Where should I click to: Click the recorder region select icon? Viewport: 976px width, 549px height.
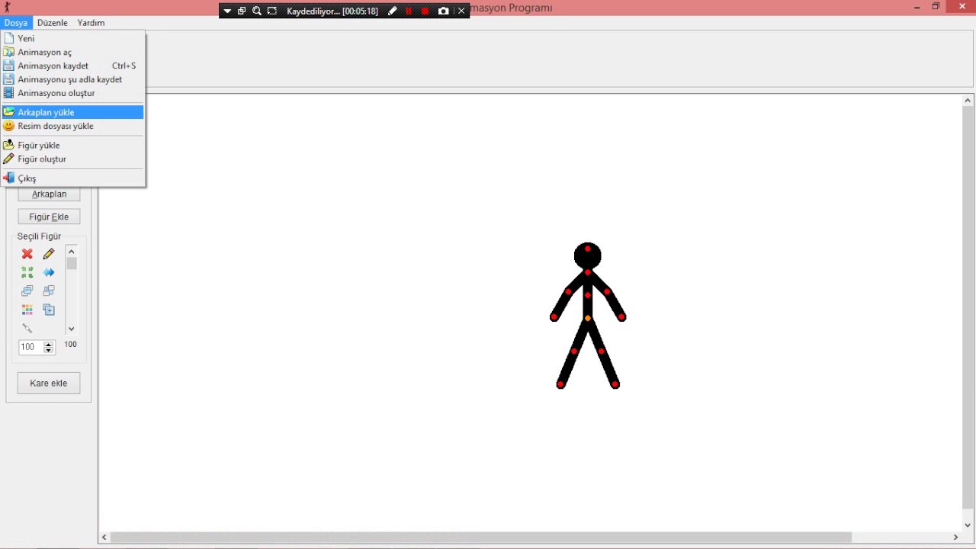click(272, 11)
